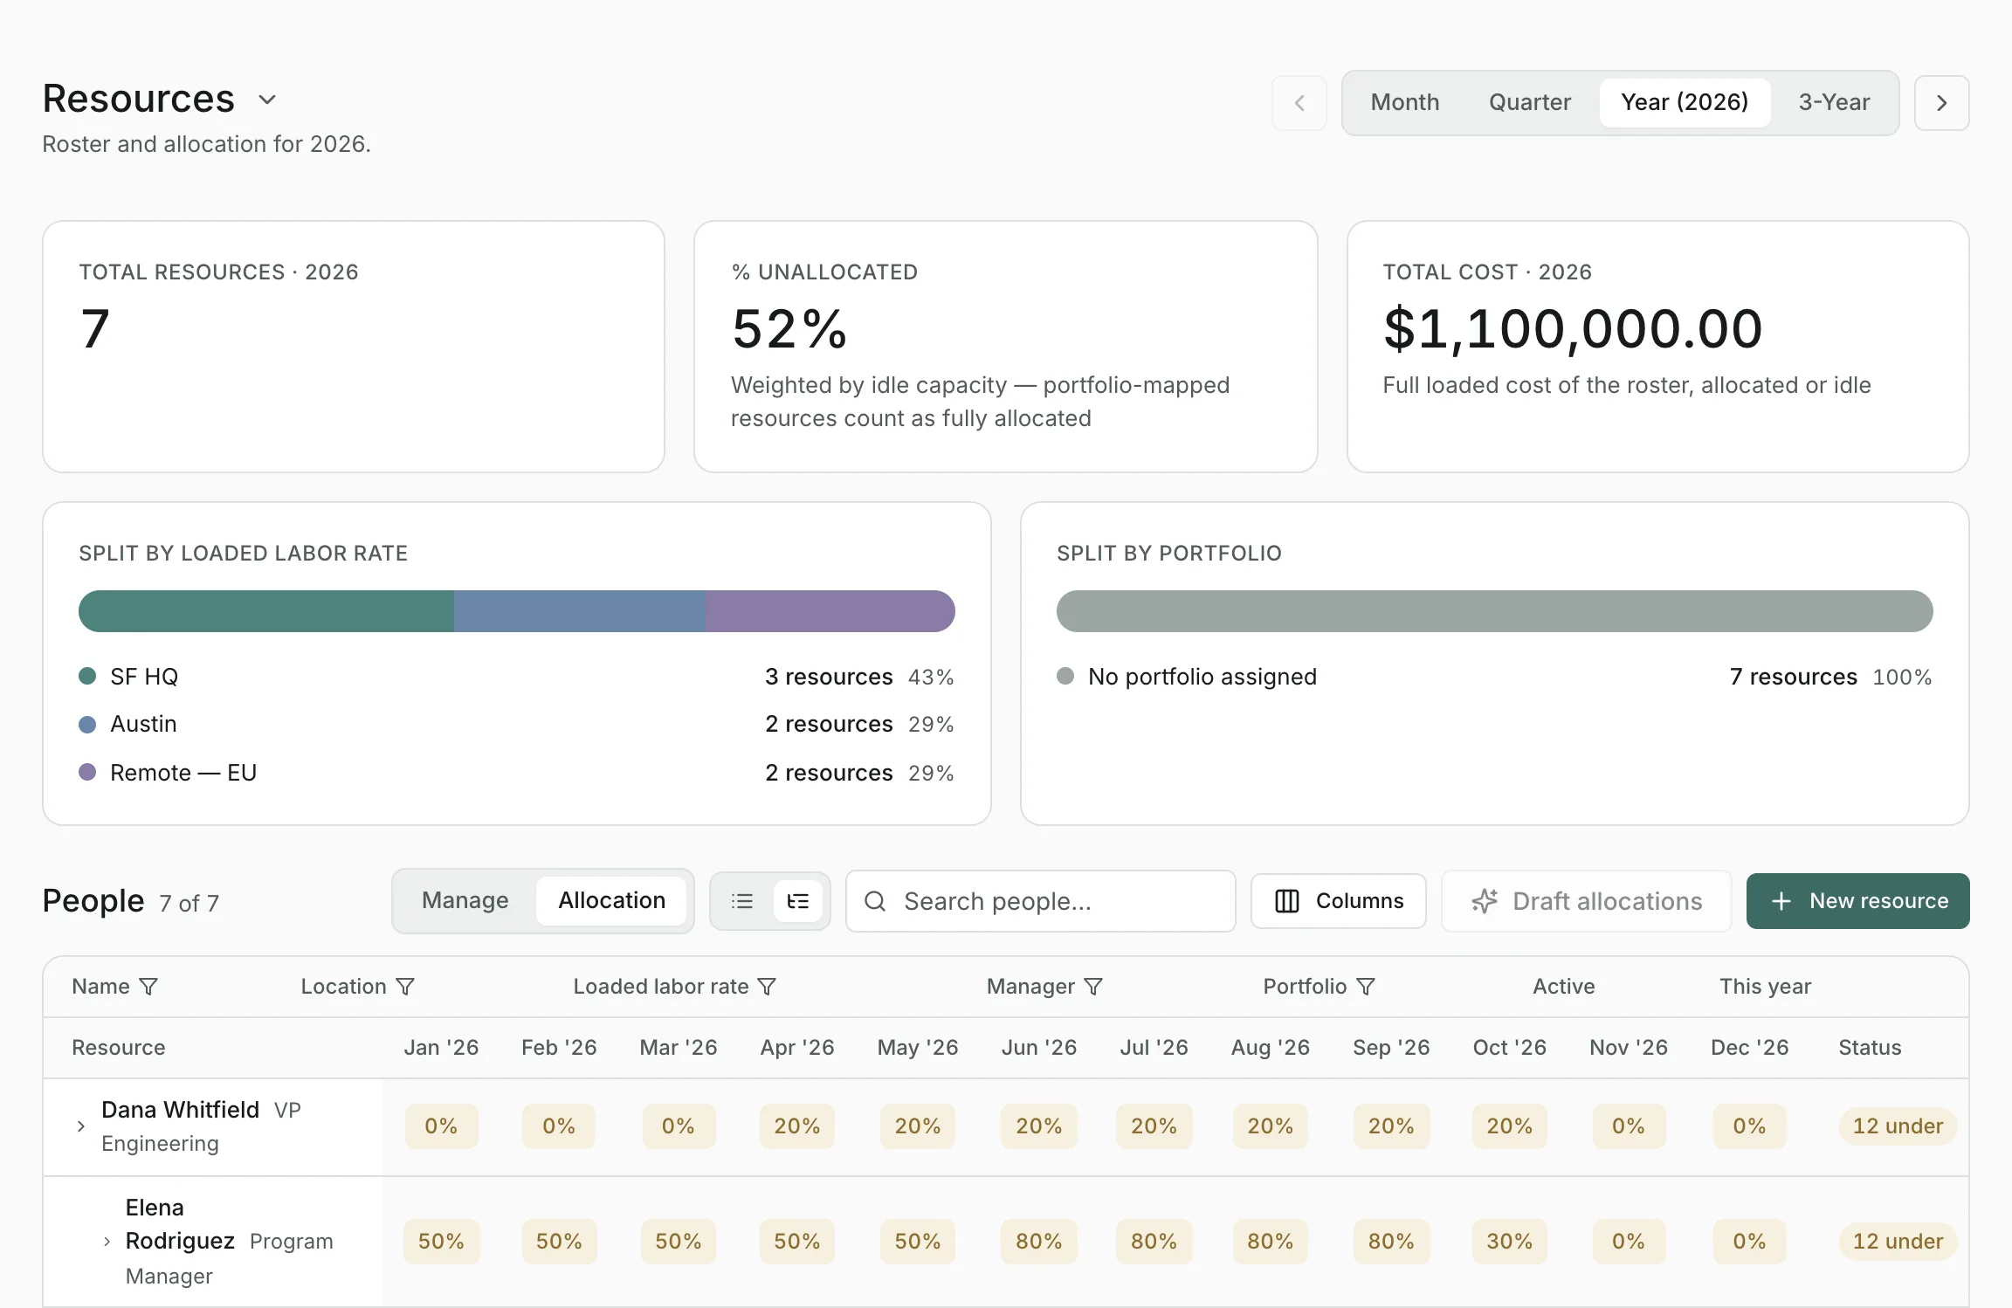The width and height of the screenshot is (2012, 1308).
Task: Click Dana Whitfield's 12 under status badge
Action: 1898,1126
